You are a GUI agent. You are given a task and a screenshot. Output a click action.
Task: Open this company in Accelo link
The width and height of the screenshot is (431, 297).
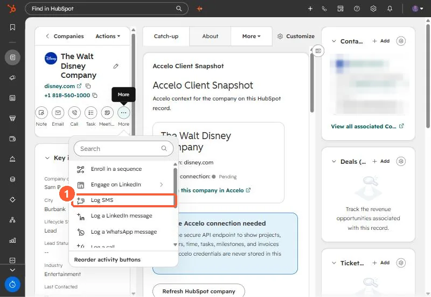215,190
